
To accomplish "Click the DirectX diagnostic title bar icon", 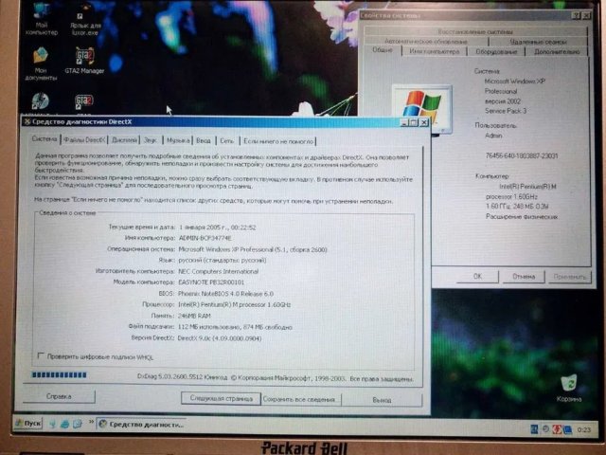I will coord(27,122).
